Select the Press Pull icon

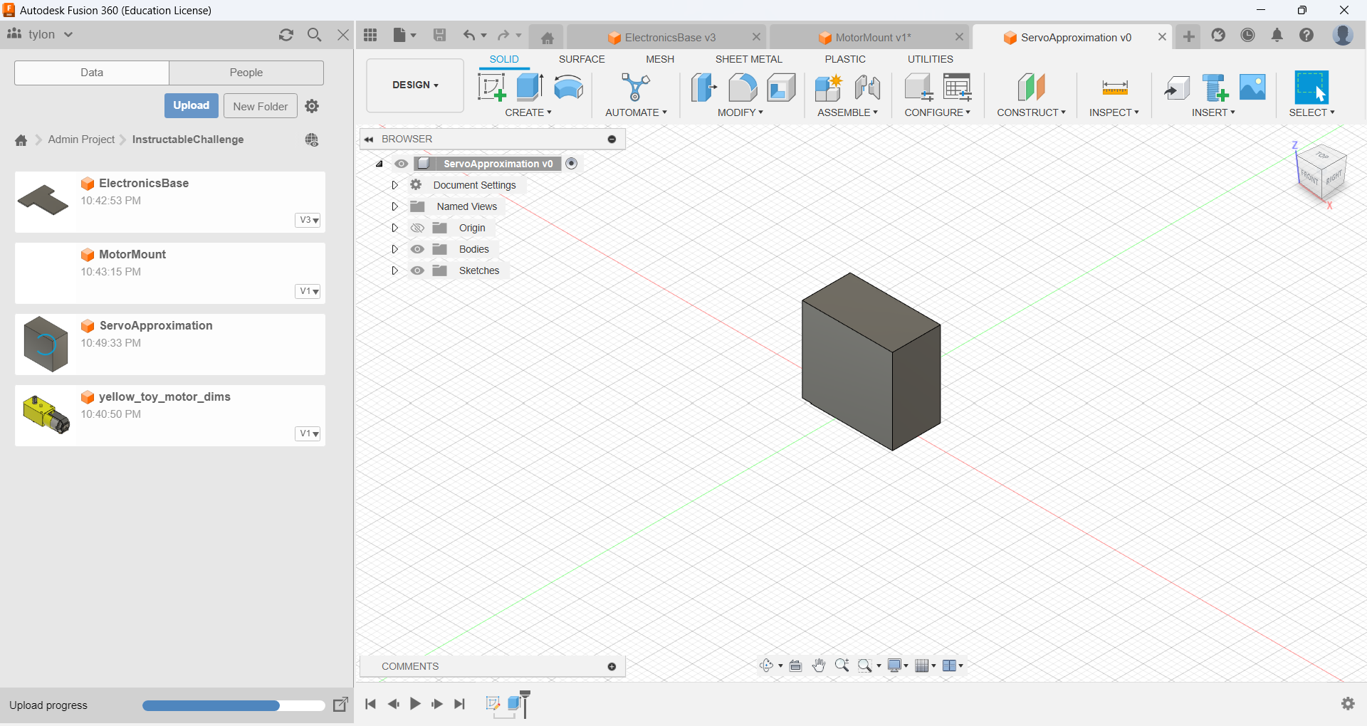[x=703, y=88]
